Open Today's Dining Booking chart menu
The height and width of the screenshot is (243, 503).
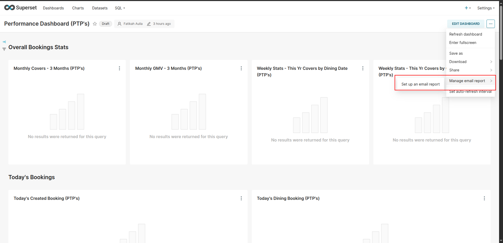pos(484,198)
